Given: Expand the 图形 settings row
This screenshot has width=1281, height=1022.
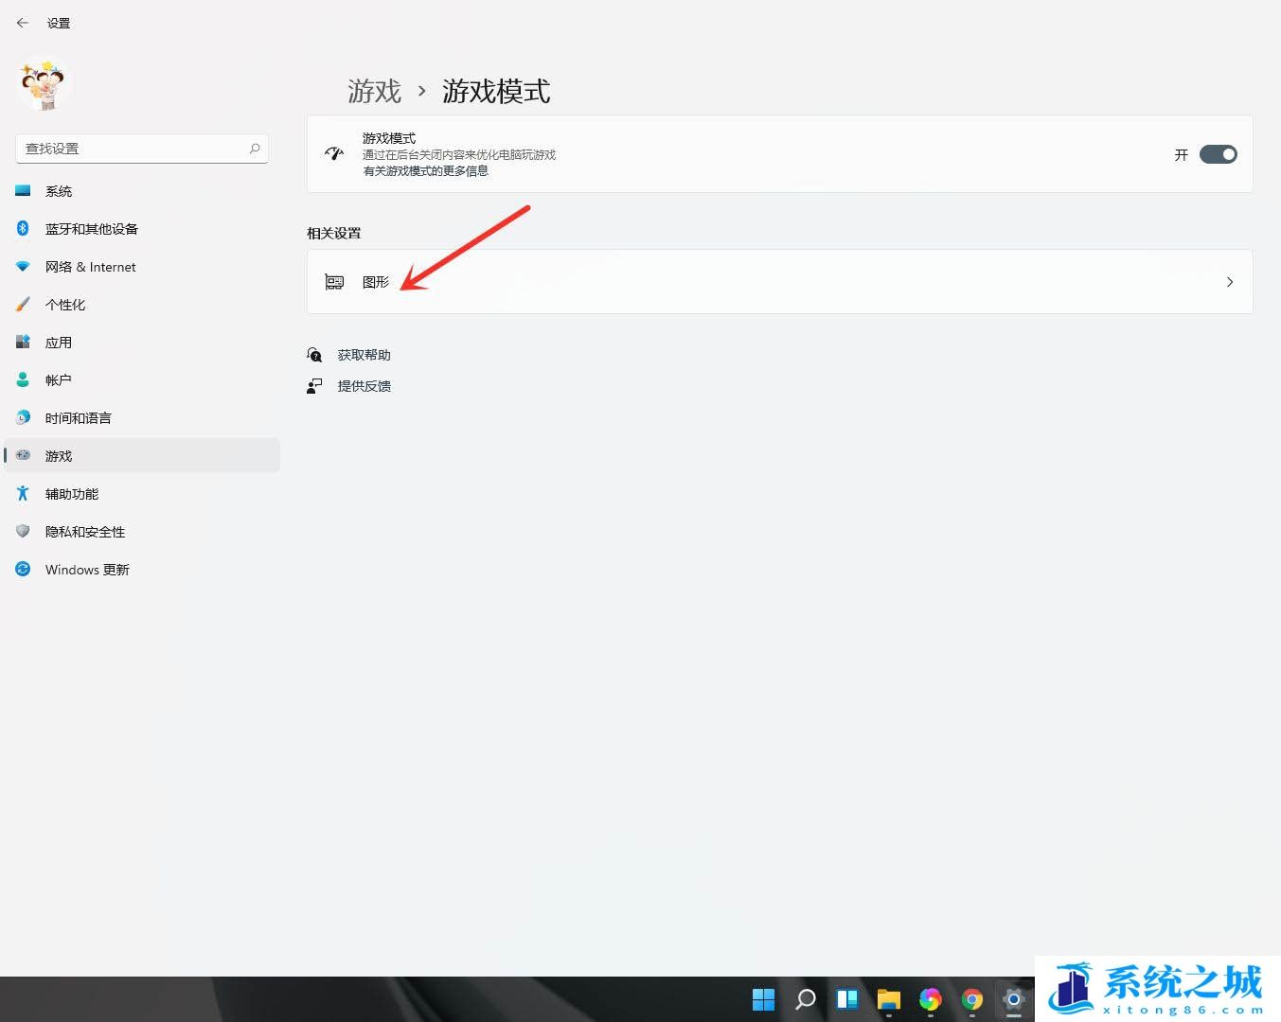Looking at the screenshot, I should point(779,281).
